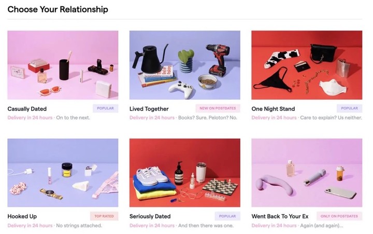The height and width of the screenshot is (234, 373).
Task: Open the Seriously Dated product image
Action: 185,173
